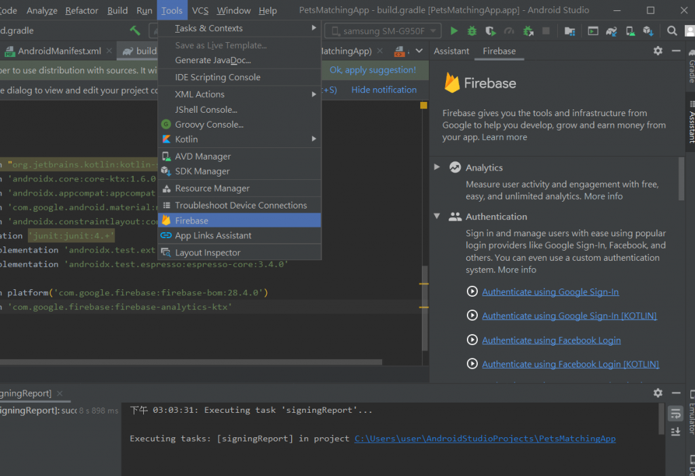Hide the Build panel with minus icon
Screen dimensions: 695x476
click(x=676, y=393)
